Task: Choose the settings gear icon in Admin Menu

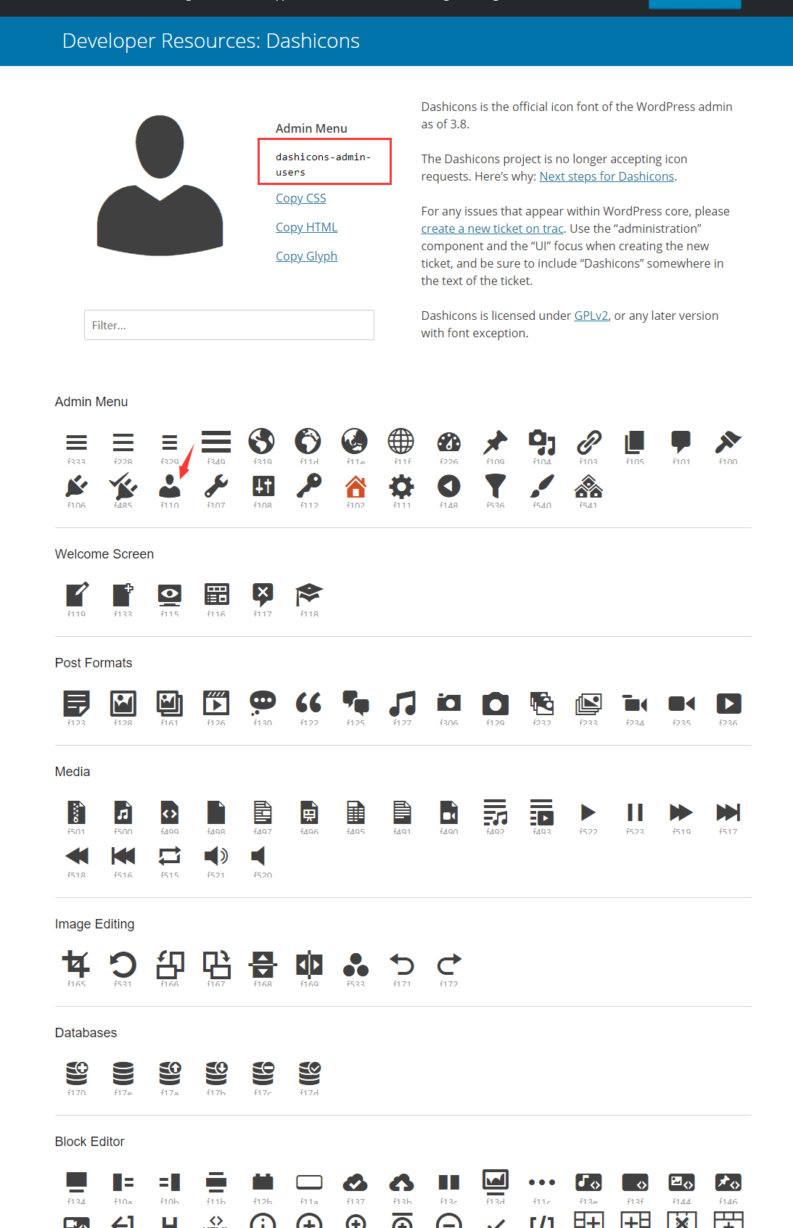Action: (x=402, y=486)
